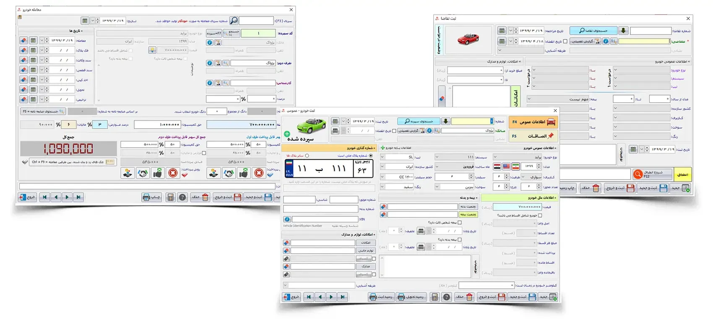Click the handshake payment icon under روش پرداخت
The width and height of the screenshot is (713, 322).
click(143, 173)
